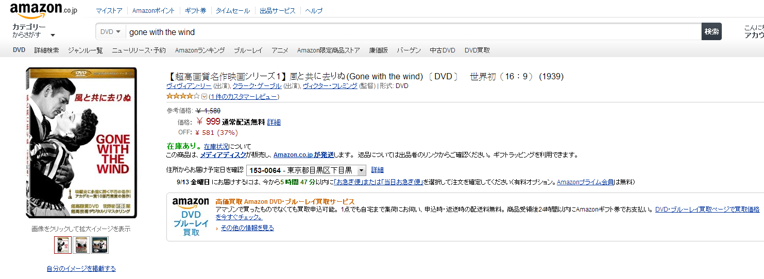764x279 pixels.
Task: Select the second product thumbnail
Action: pyautogui.click(x=81, y=245)
